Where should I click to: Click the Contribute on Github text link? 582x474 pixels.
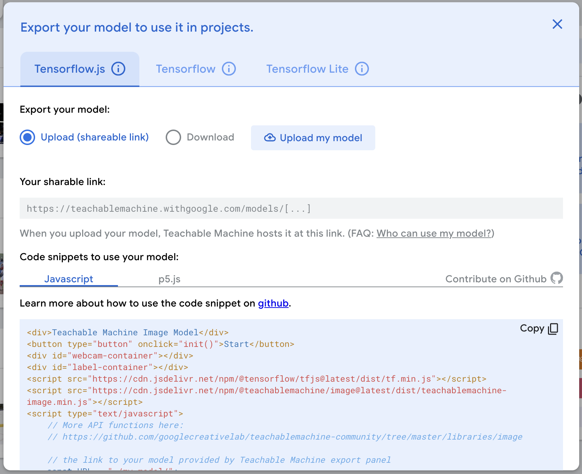click(x=496, y=279)
